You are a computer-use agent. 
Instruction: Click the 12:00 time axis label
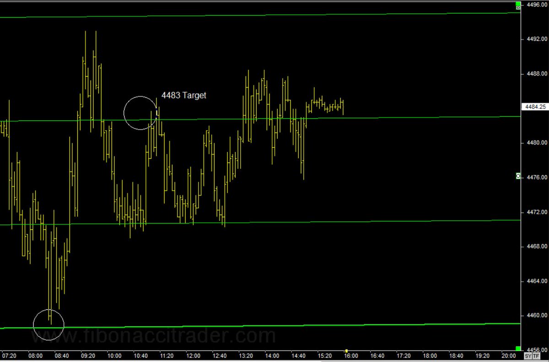pos(193,356)
